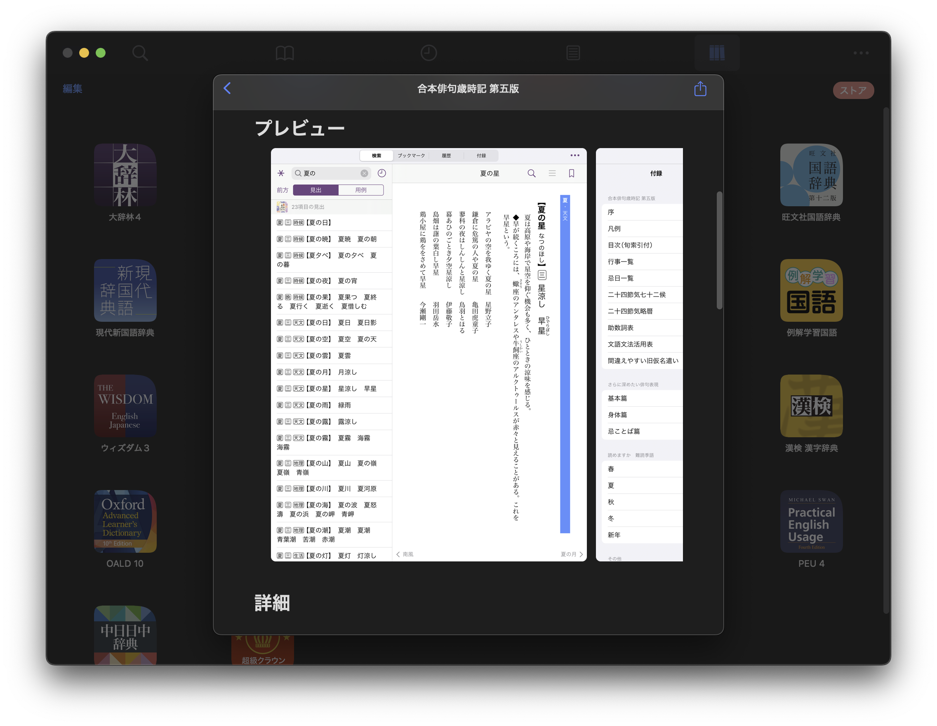This screenshot has width=937, height=726.
Task: Open the book view toolbar icon
Action: click(x=285, y=53)
